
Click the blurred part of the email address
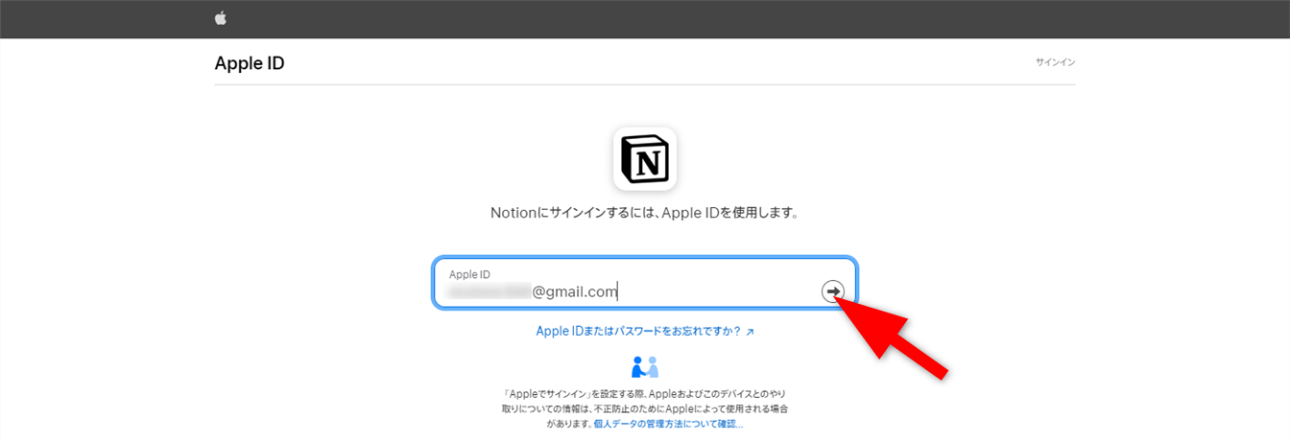point(490,291)
